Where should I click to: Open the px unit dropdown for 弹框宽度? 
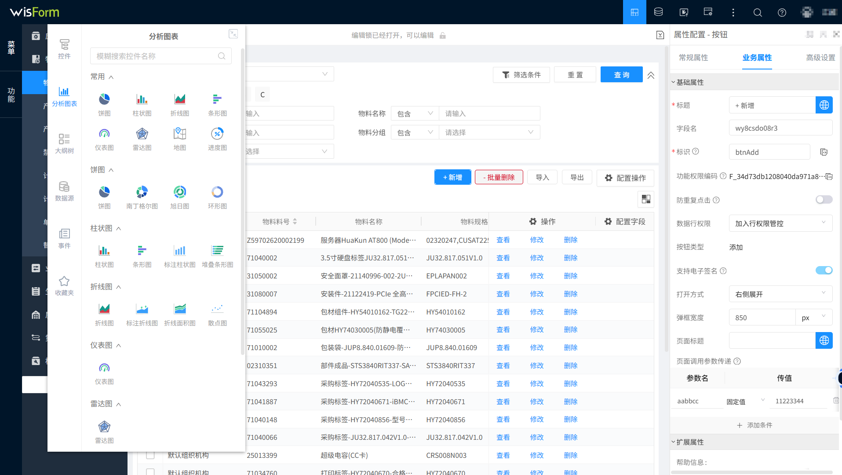click(x=814, y=317)
